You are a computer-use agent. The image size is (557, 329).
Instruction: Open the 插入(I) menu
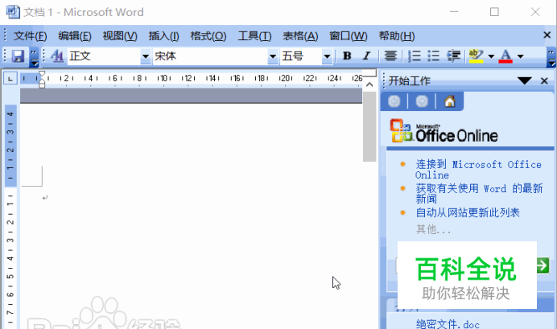coord(163,36)
